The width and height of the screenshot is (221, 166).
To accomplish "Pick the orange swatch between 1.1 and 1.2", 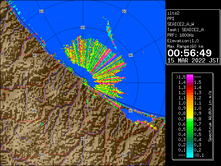I will coord(190,98).
